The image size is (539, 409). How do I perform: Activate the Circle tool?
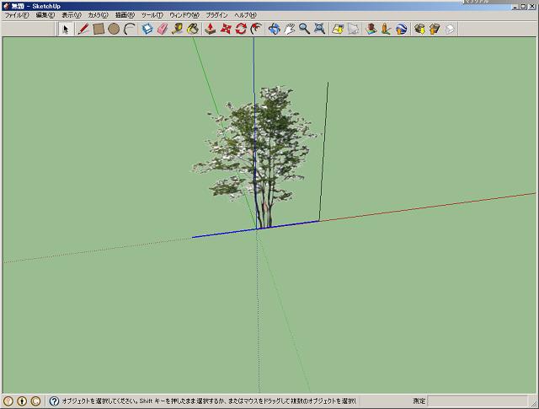click(x=114, y=29)
